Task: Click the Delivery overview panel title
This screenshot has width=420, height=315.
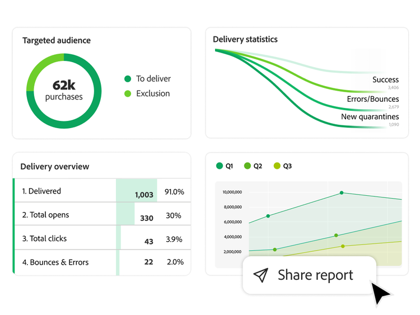Action: [x=55, y=166]
